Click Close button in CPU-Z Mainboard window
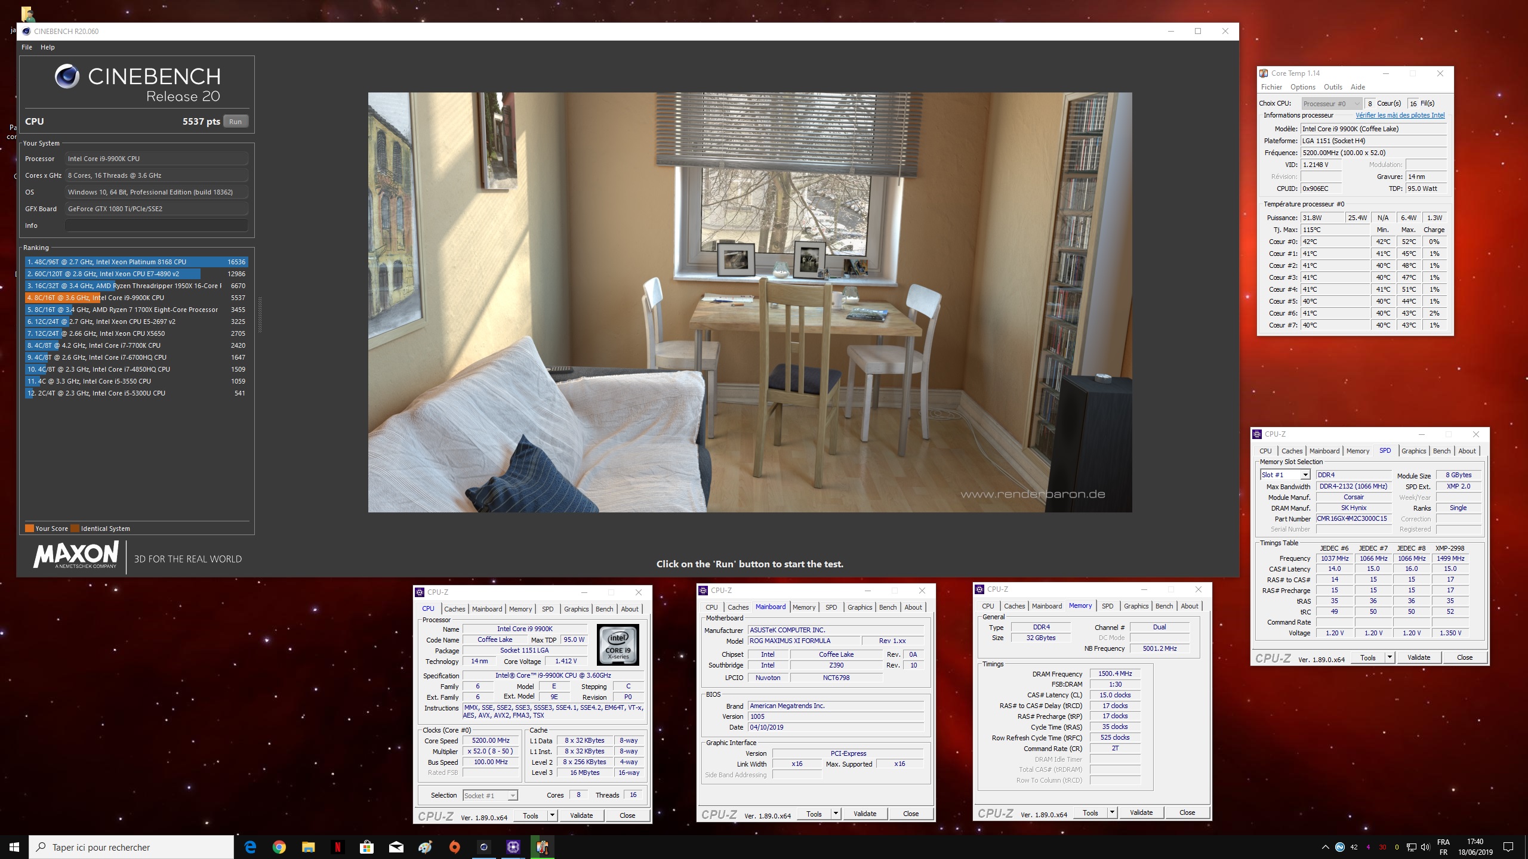 point(911,814)
